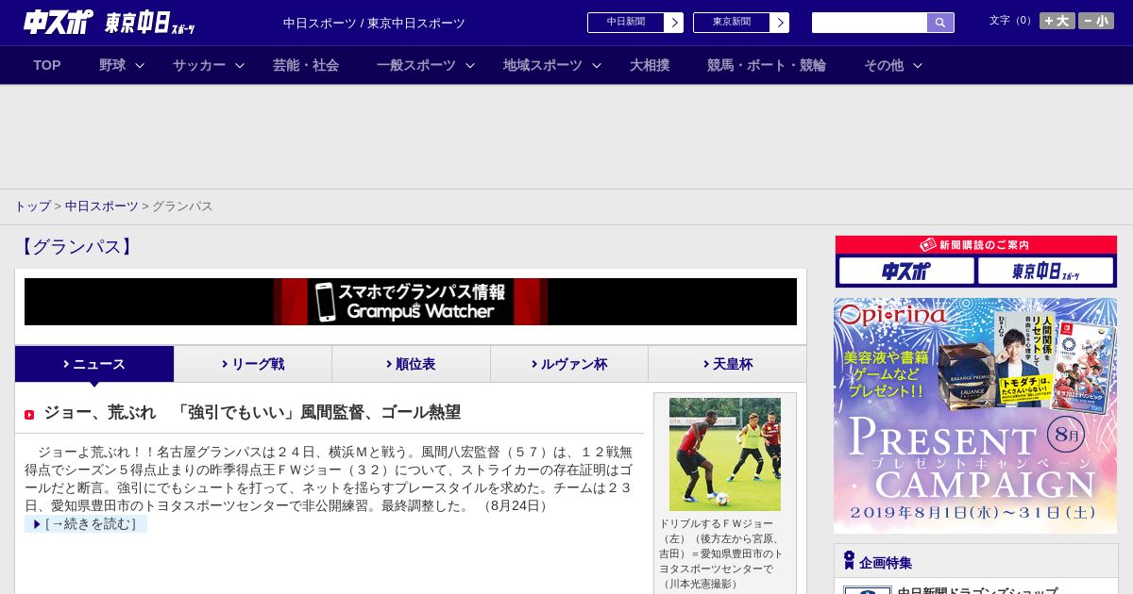Expand the 一般スポーツ dropdown chevron
The image size is (1133, 594).
(470, 65)
